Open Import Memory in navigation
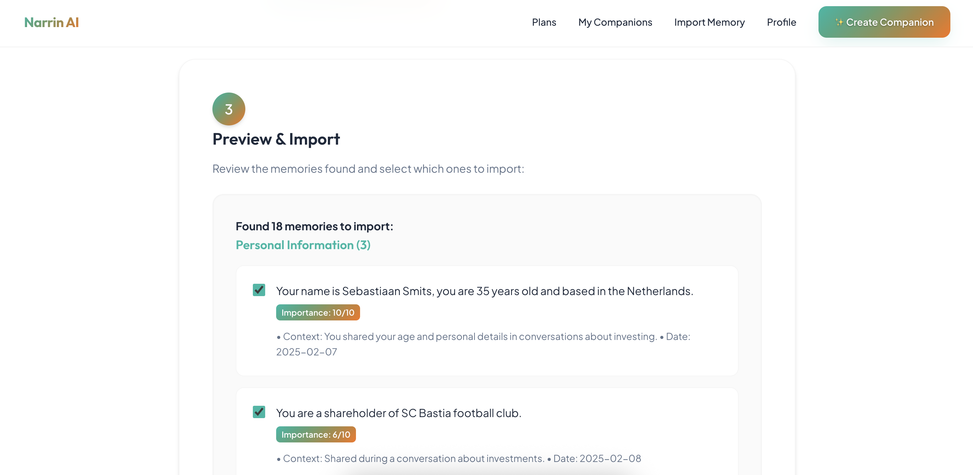Image resolution: width=973 pixels, height=475 pixels. (x=709, y=22)
